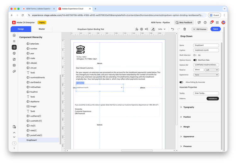Click the delete trash icon in toolbar
Screen dimensions: 236x163
tap(185, 29)
